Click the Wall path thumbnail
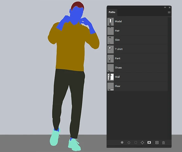The height and width of the screenshot is (152, 182). 111,77
